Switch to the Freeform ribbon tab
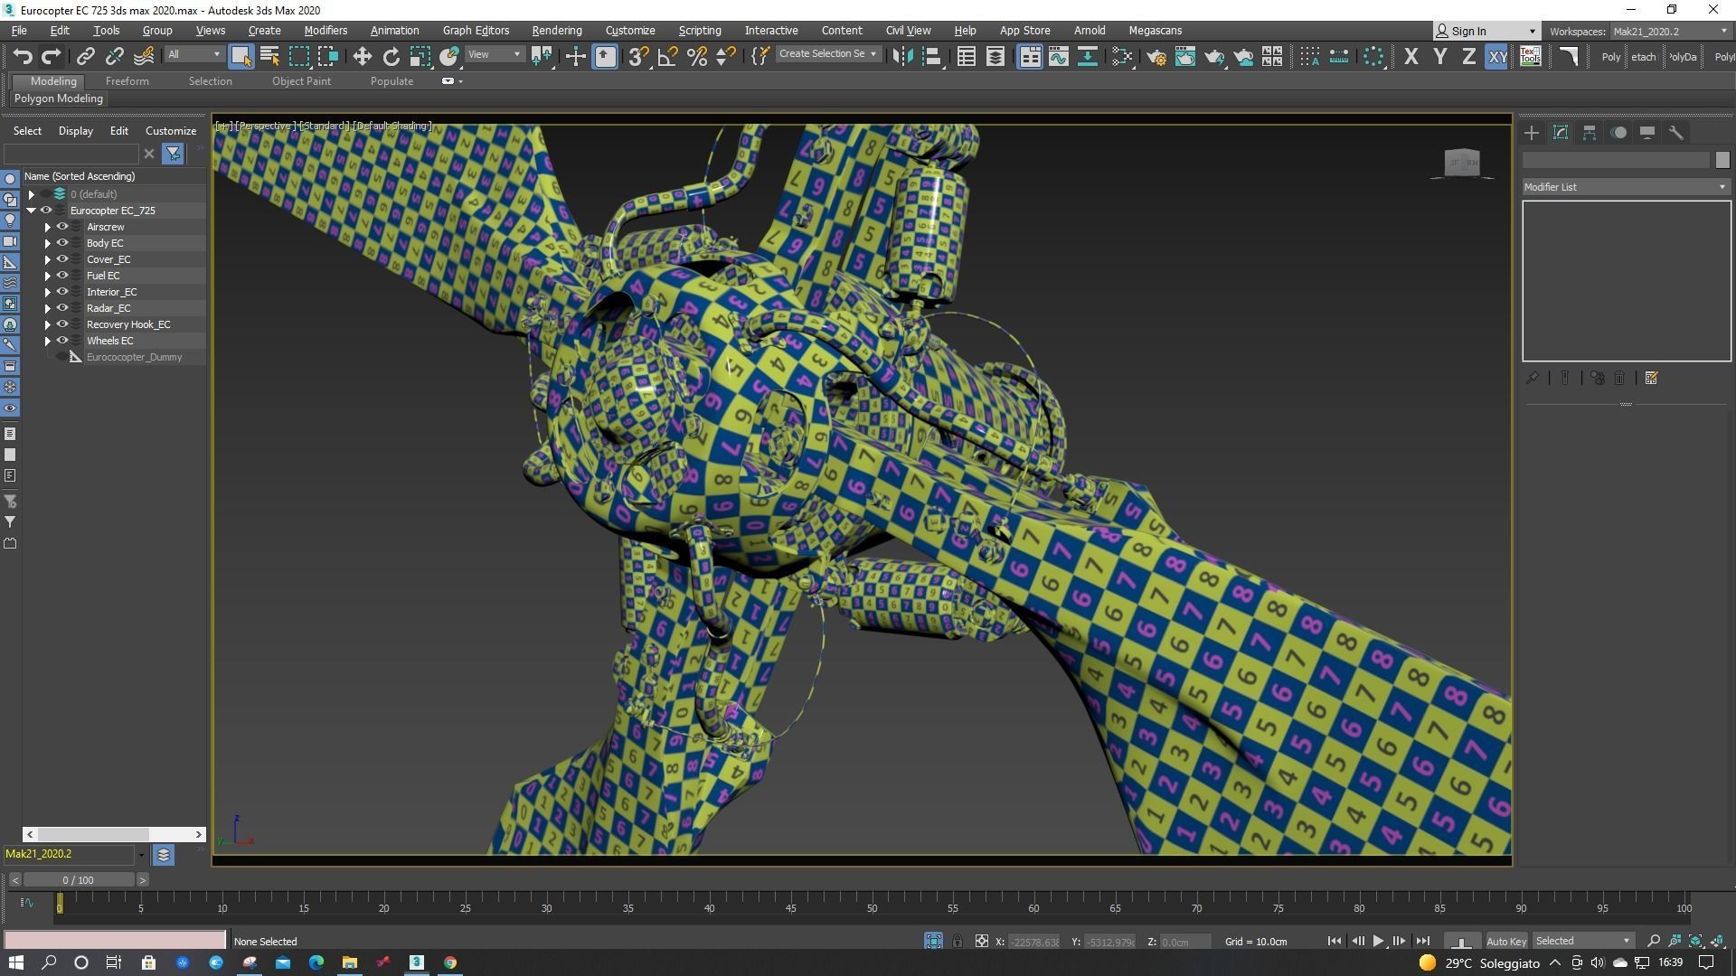This screenshot has width=1736, height=976. tap(127, 81)
